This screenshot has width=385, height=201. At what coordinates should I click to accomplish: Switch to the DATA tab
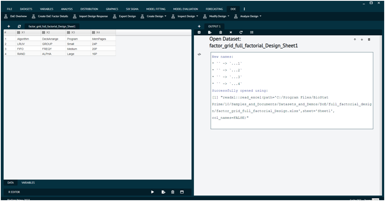(11, 183)
